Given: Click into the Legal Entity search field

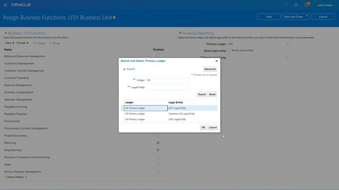Looking at the screenshot, I should 168,87.
